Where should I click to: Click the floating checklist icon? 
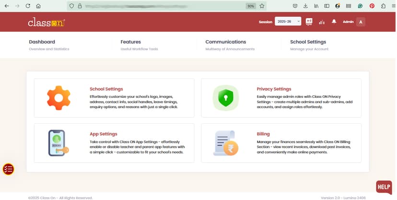pos(8,169)
